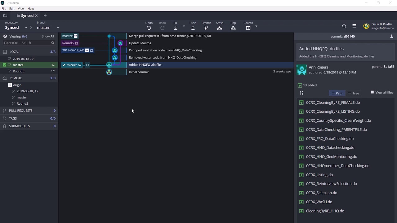Open file CleaningByRE_HHQ.do
The image size is (397, 223).
tap(325, 211)
